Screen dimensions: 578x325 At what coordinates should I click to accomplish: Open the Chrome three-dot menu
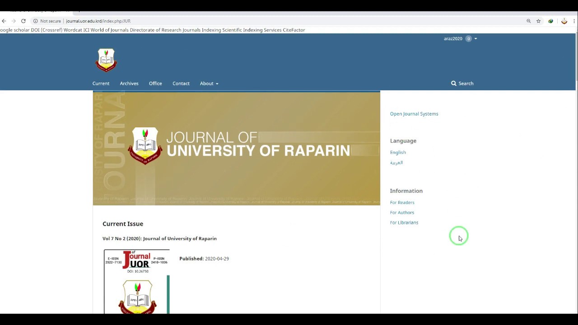pyautogui.click(x=574, y=21)
